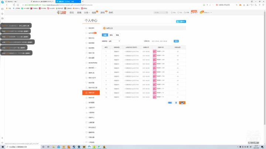
Task: Open the Douyu logo homepage link
Action: point(61,13)
